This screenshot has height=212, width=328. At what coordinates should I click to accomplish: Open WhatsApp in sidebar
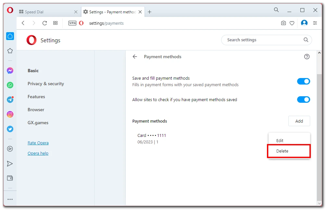[10, 85]
